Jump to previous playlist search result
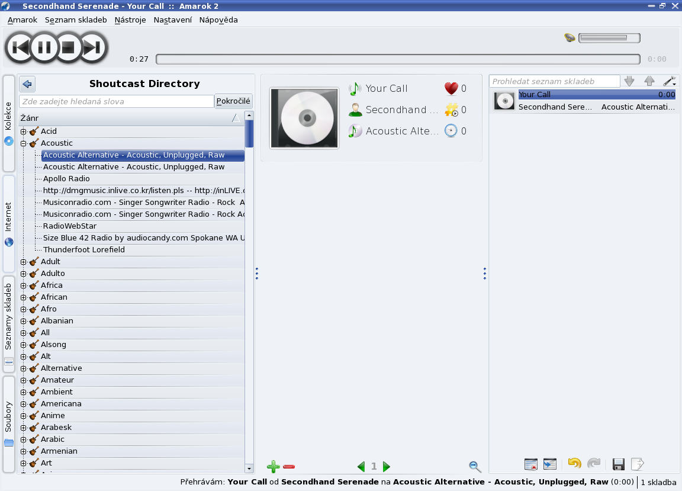This screenshot has height=491, width=682. point(649,81)
